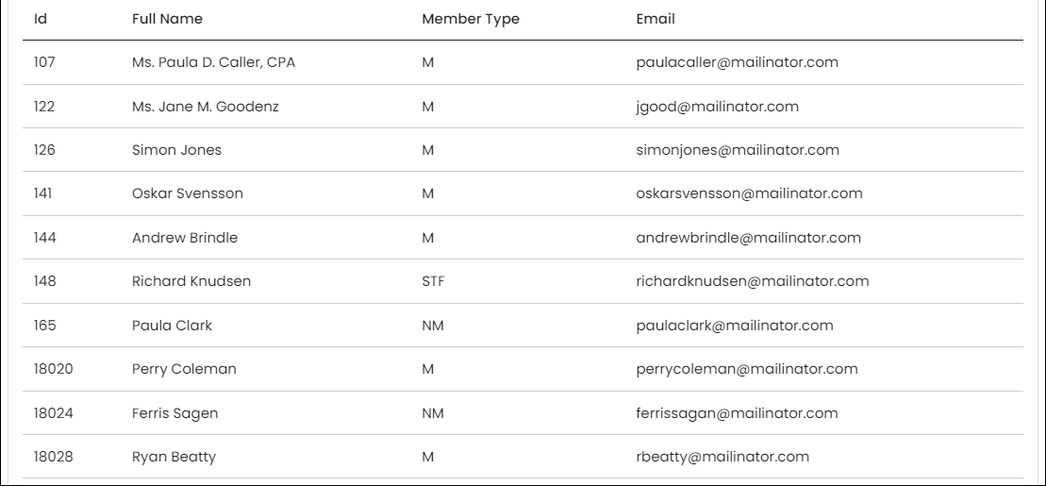Click the STF member type cell
The height and width of the screenshot is (486, 1046).
(x=433, y=281)
